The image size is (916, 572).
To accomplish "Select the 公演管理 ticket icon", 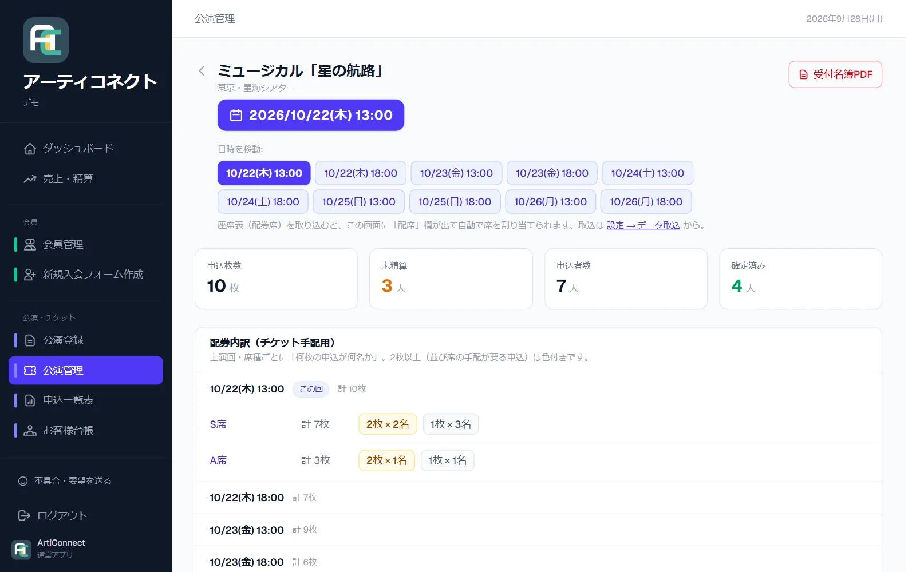I will [x=30, y=371].
